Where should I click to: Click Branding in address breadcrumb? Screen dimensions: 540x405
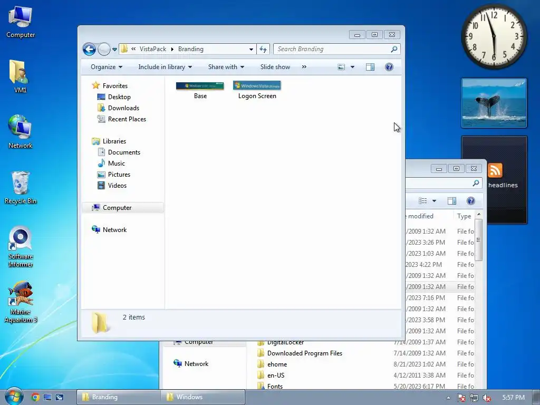click(191, 49)
